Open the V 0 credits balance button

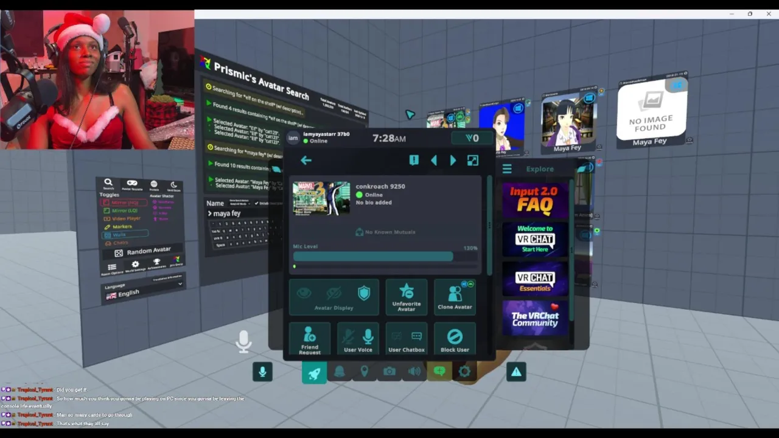coord(472,138)
